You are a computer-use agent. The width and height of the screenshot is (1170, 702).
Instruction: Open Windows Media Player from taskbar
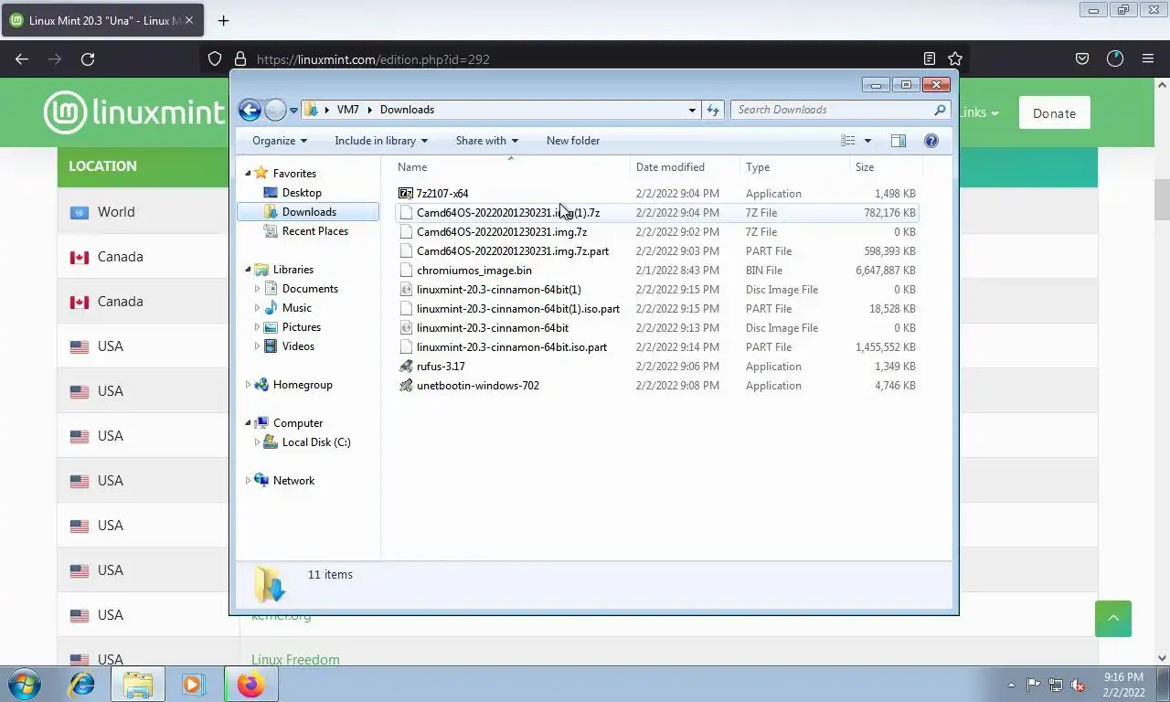coord(193,684)
